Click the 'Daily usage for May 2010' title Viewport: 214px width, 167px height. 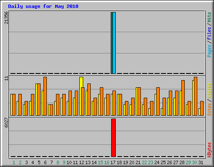[x=43, y=6]
